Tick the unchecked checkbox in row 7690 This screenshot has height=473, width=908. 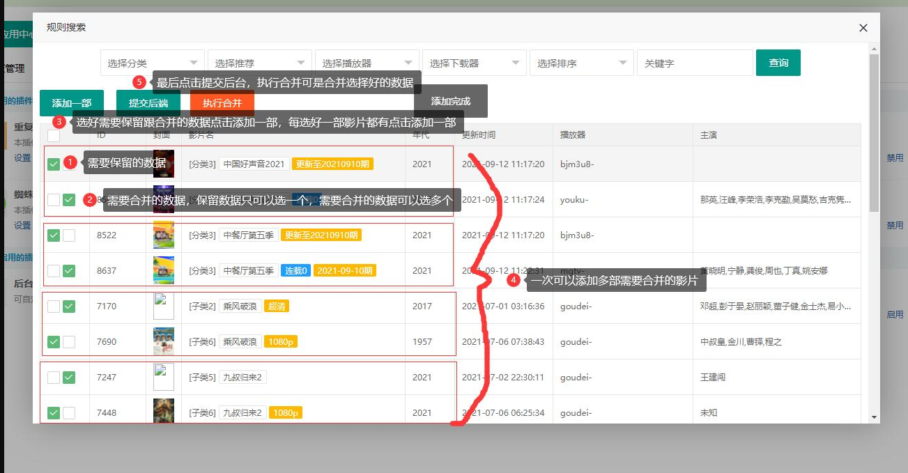69,342
